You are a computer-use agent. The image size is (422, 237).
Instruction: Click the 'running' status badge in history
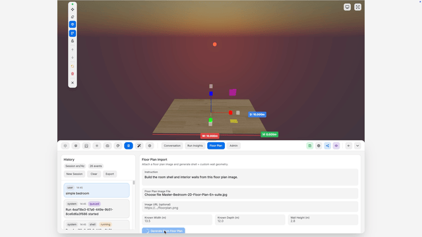(105, 224)
